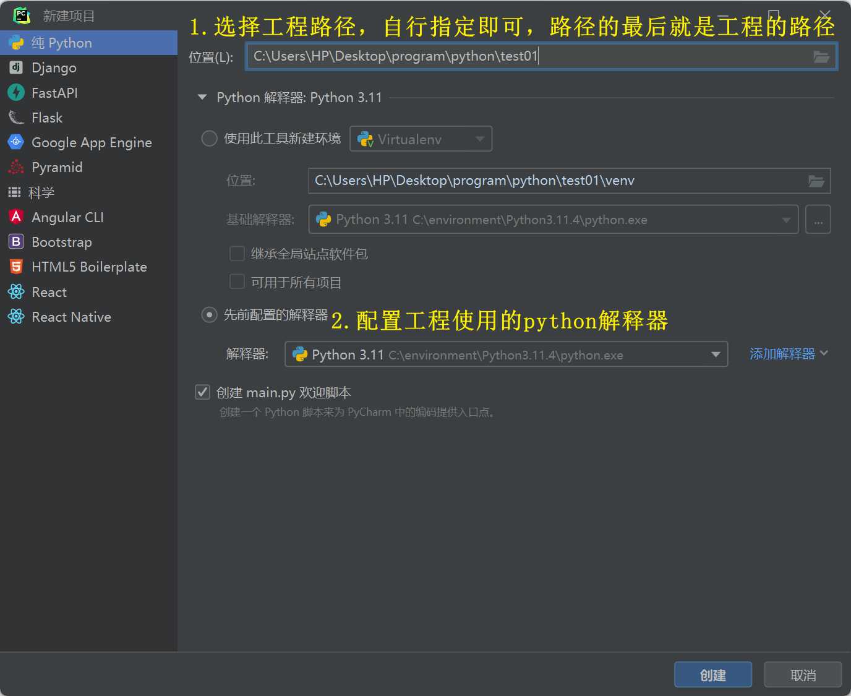The image size is (851, 696).
Task: Click the 添加解释器 link
Action: [x=782, y=354]
